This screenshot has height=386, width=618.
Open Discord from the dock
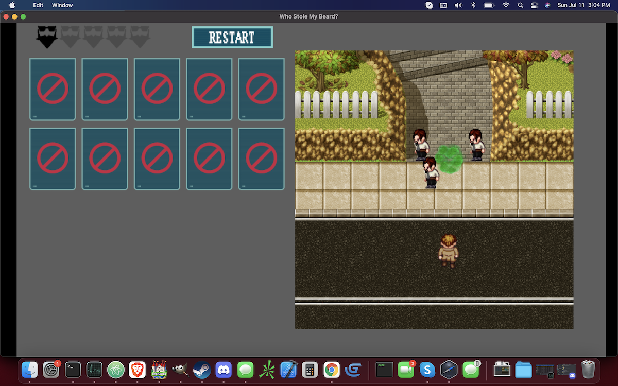tap(224, 370)
